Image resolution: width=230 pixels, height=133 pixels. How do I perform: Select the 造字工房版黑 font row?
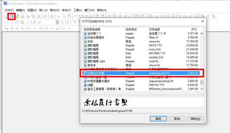(x=141, y=89)
